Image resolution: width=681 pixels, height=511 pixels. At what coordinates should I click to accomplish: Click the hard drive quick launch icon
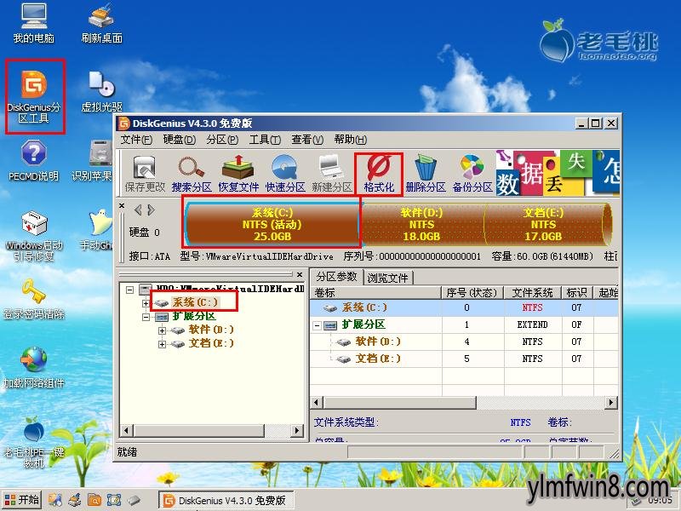click(134, 500)
